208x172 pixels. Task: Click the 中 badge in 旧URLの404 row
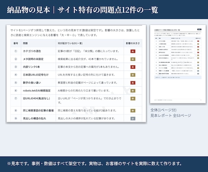pyautogui.click(x=133, y=99)
